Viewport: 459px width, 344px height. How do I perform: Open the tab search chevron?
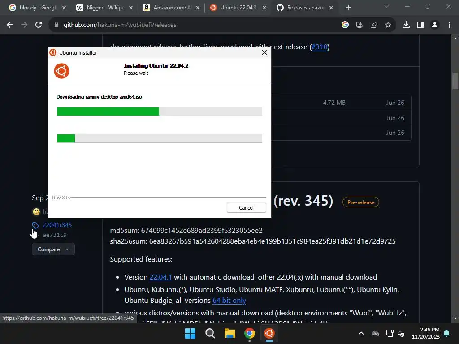(x=387, y=6)
